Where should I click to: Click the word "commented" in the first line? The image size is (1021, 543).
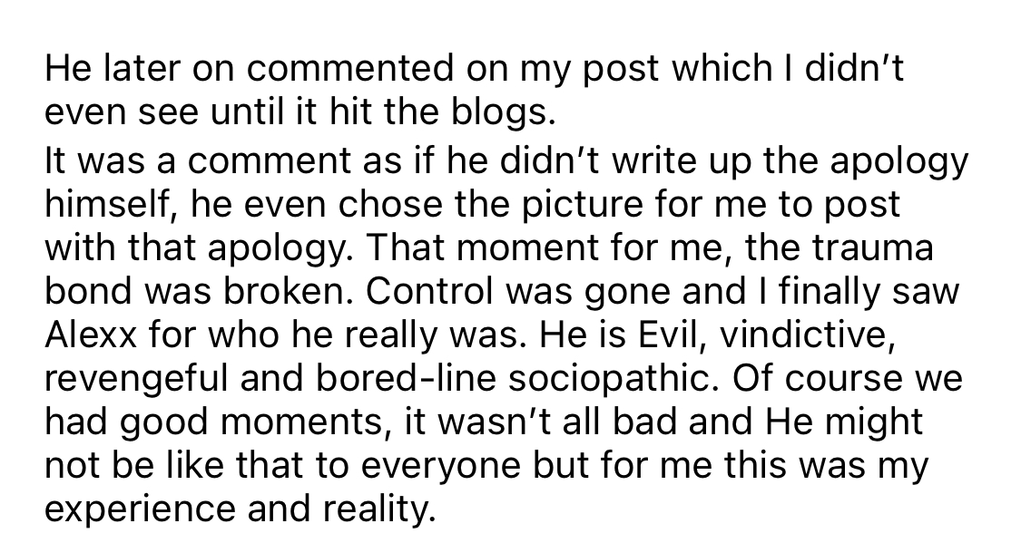[349, 69]
